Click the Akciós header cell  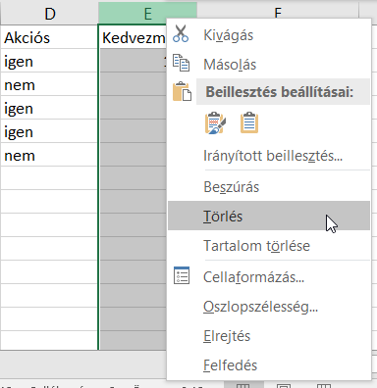click(x=49, y=37)
